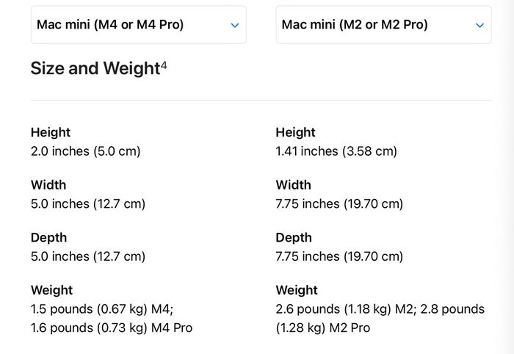Click the M2 Weight label
514x354 pixels.
(x=297, y=290)
